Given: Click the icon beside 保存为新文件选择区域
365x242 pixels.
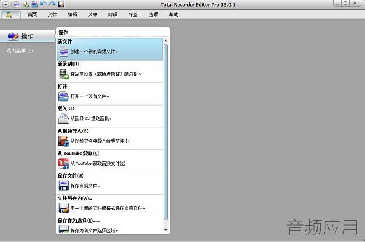Looking at the screenshot, I should [x=63, y=229].
